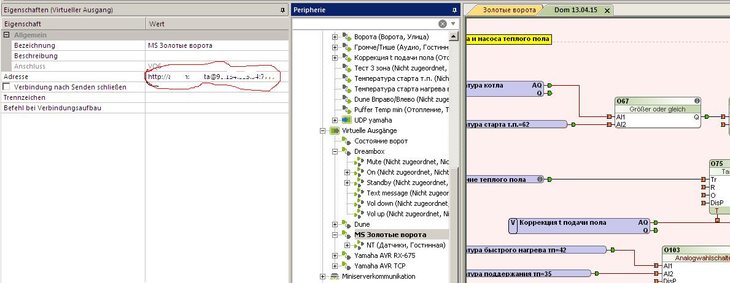Screen dimensions: 730x283
Task: Click the Adresse value field
Action: click(x=215, y=77)
